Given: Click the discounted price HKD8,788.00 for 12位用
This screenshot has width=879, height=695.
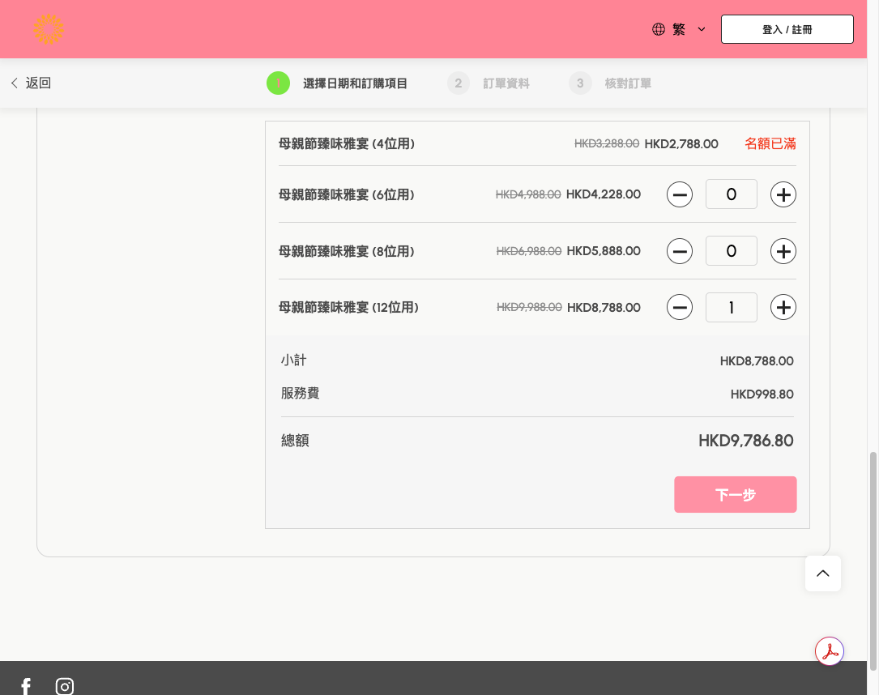Looking at the screenshot, I should pyautogui.click(x=604, y=307).
